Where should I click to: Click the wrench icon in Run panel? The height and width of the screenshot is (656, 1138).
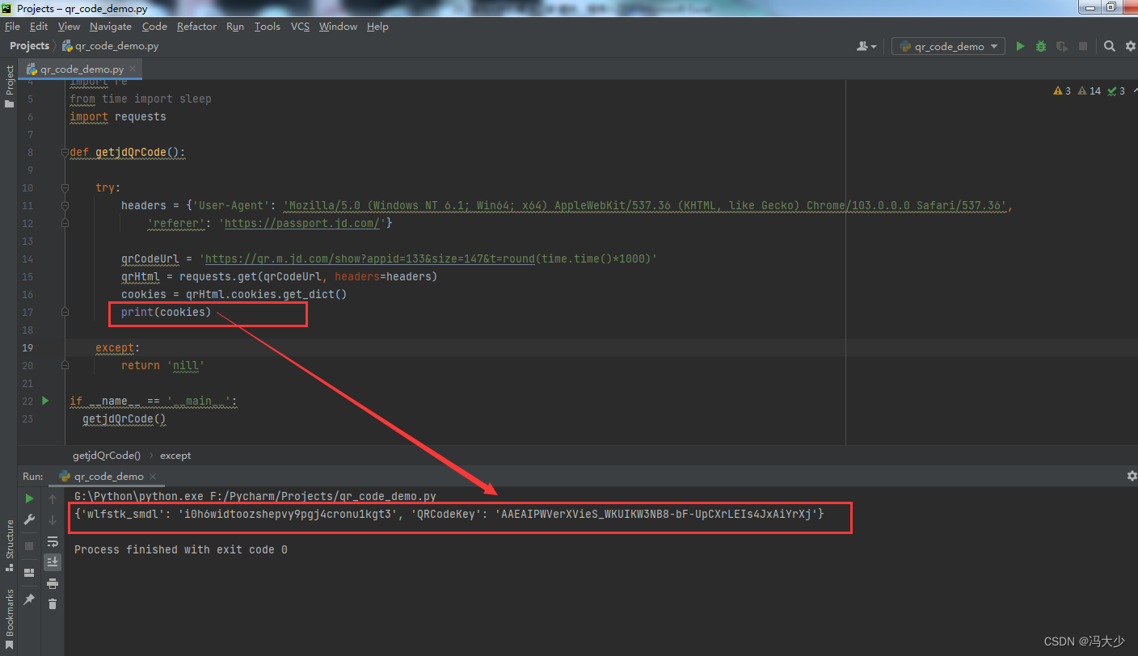(30, 519)
